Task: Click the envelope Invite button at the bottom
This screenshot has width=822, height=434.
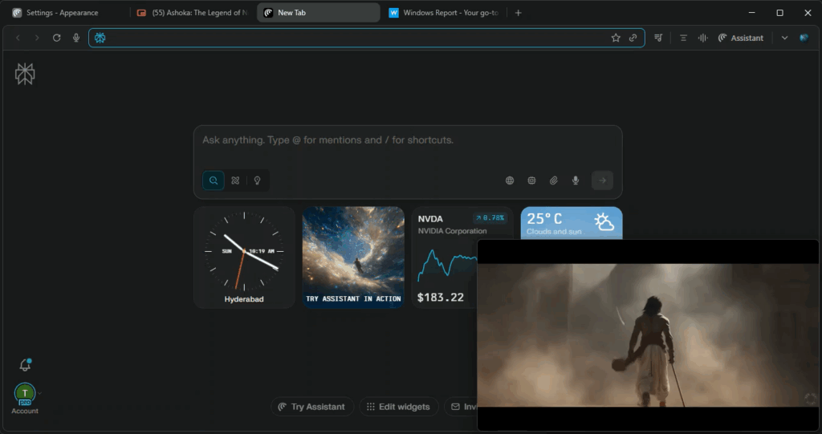Action: click(x=462, y=407)
